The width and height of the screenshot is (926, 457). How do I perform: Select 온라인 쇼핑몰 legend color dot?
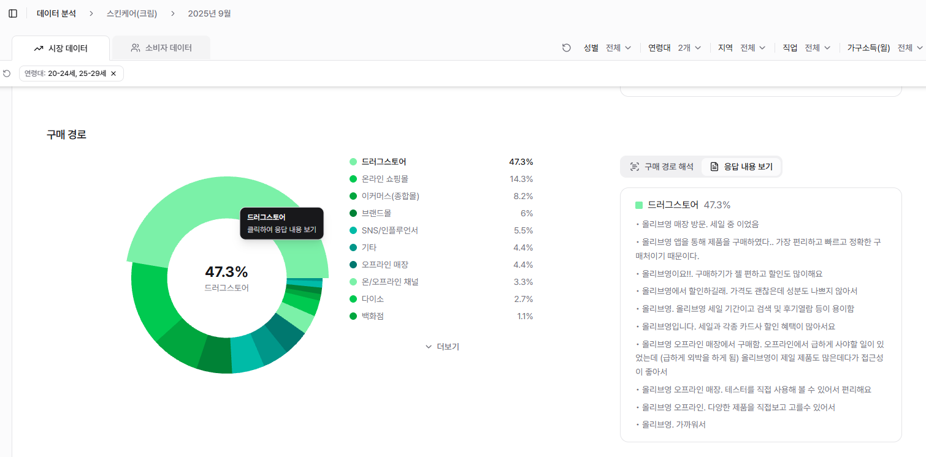[x=353, y=179]
